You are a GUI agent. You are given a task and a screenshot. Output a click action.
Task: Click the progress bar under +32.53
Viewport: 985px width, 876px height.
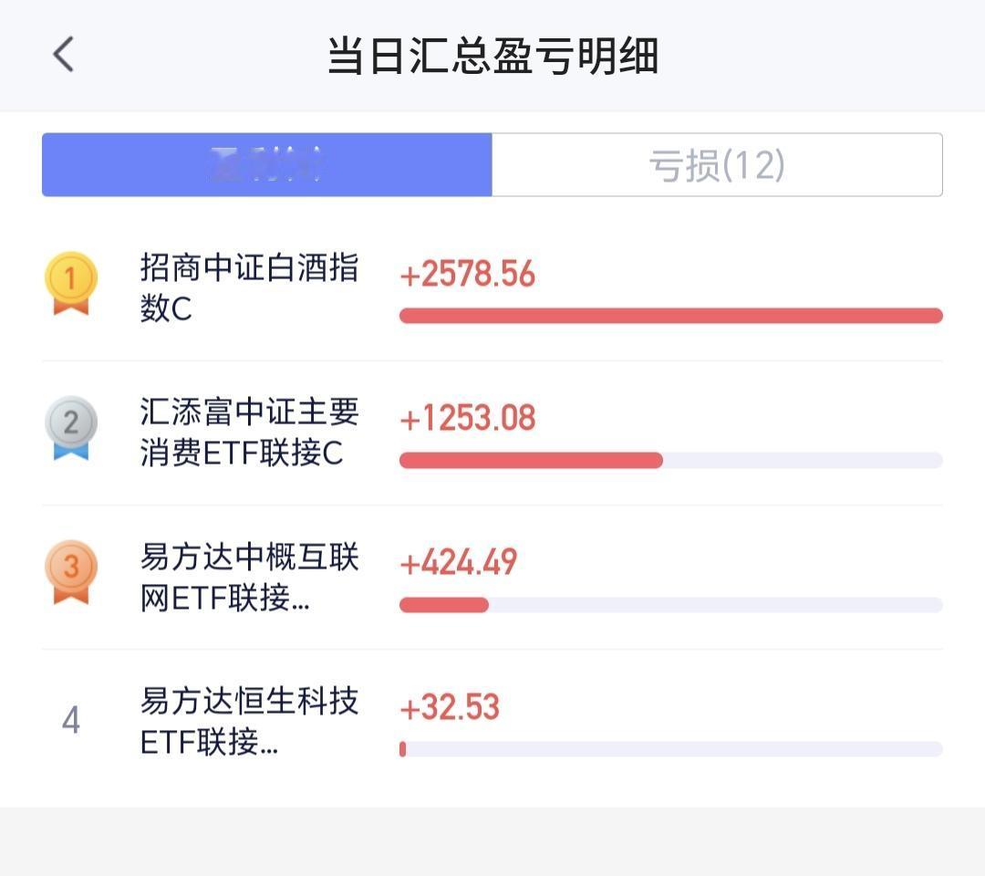[x=671, y=748]
